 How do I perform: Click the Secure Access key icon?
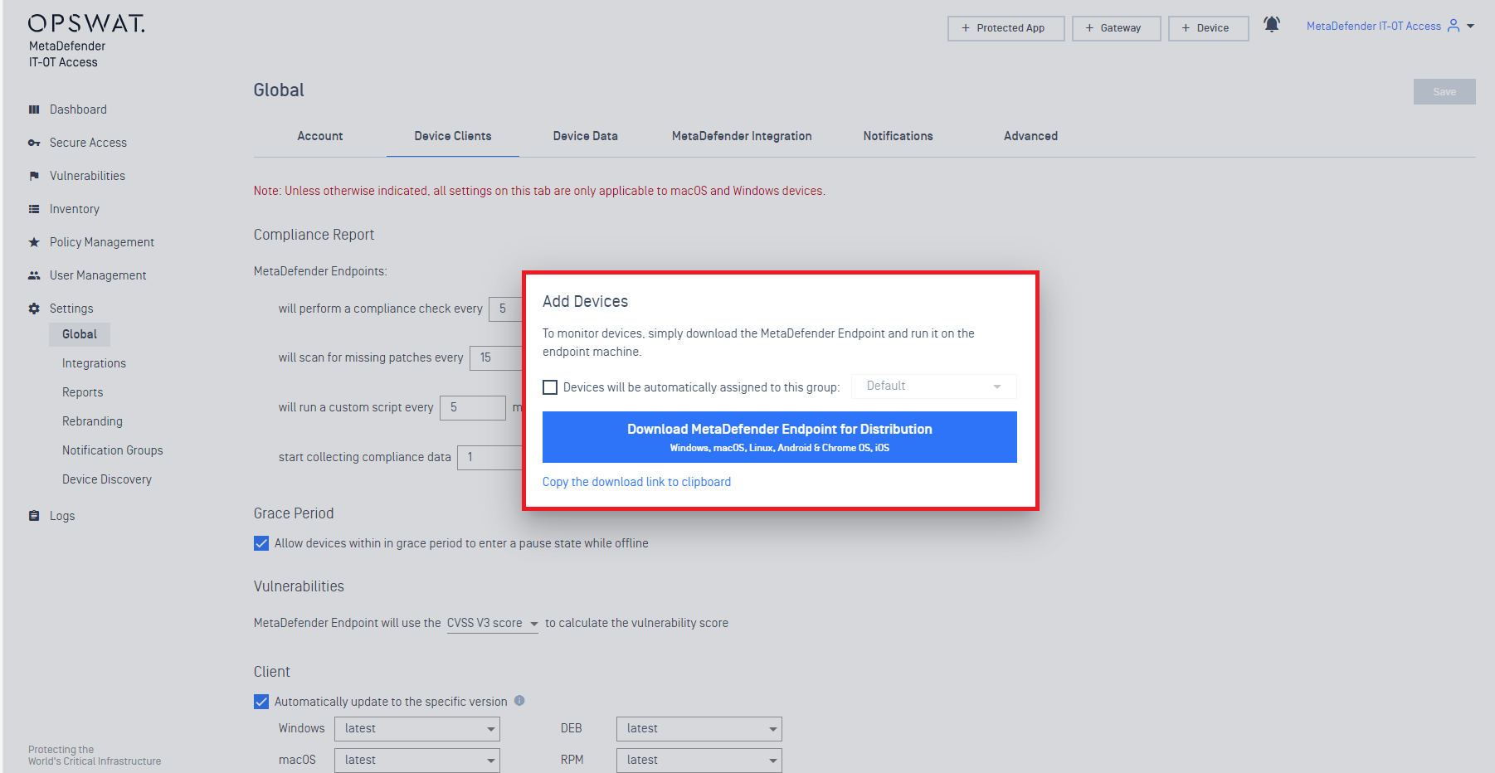tap(34, 143)
